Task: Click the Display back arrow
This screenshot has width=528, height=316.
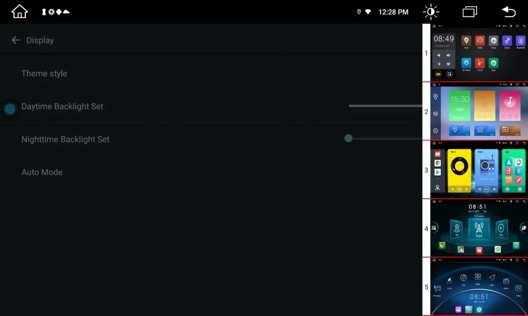Action: (x=16, y=40)
